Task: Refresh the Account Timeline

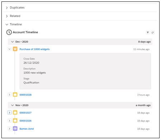Action: pyautogui.click(x=153, y=33)
